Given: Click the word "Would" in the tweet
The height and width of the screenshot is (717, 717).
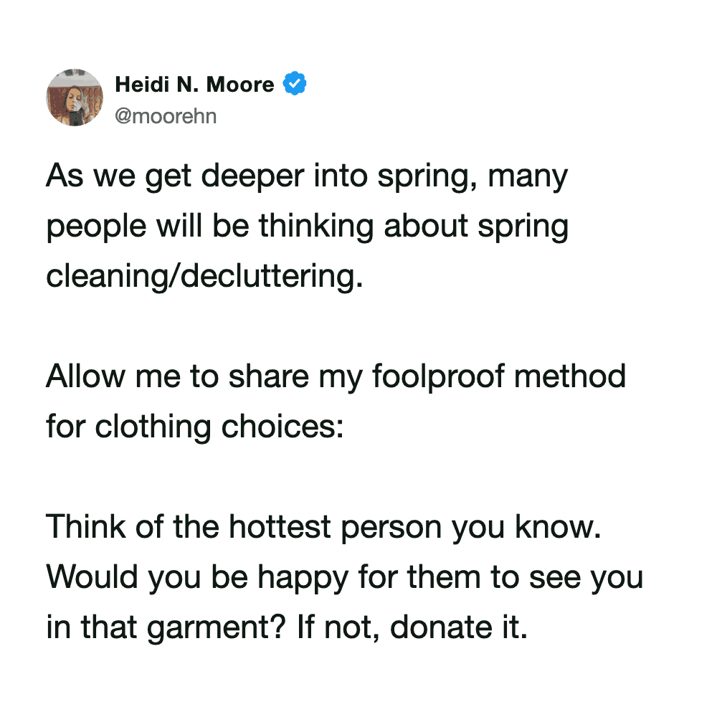Looking at the screenshot, I should (92, 578).
